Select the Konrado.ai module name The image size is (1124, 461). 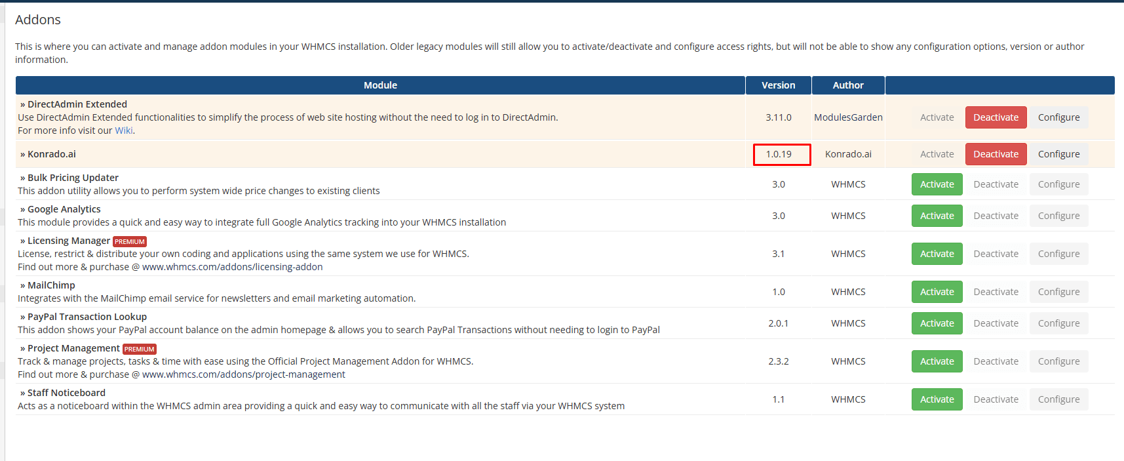point(52,154)
